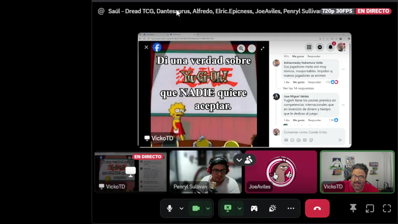Close the Facebook photo viewer with X
This screenshot has width=398, height=224.
pyautogui.click(x=146, y=47)
